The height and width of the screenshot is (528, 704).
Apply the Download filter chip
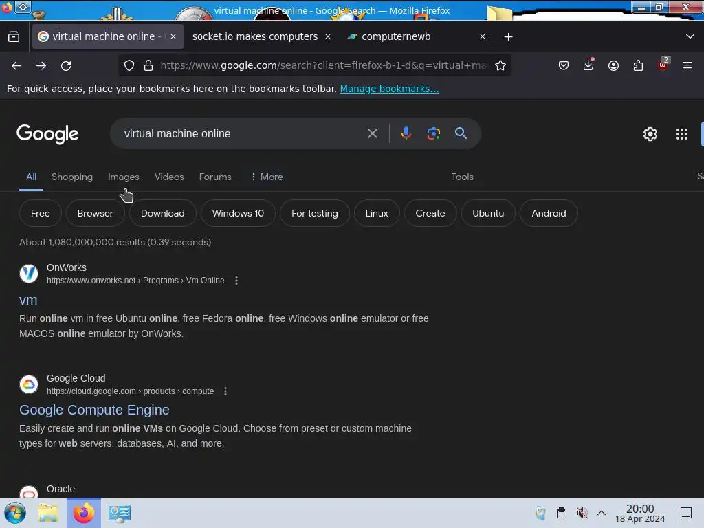tap(162, 213)
